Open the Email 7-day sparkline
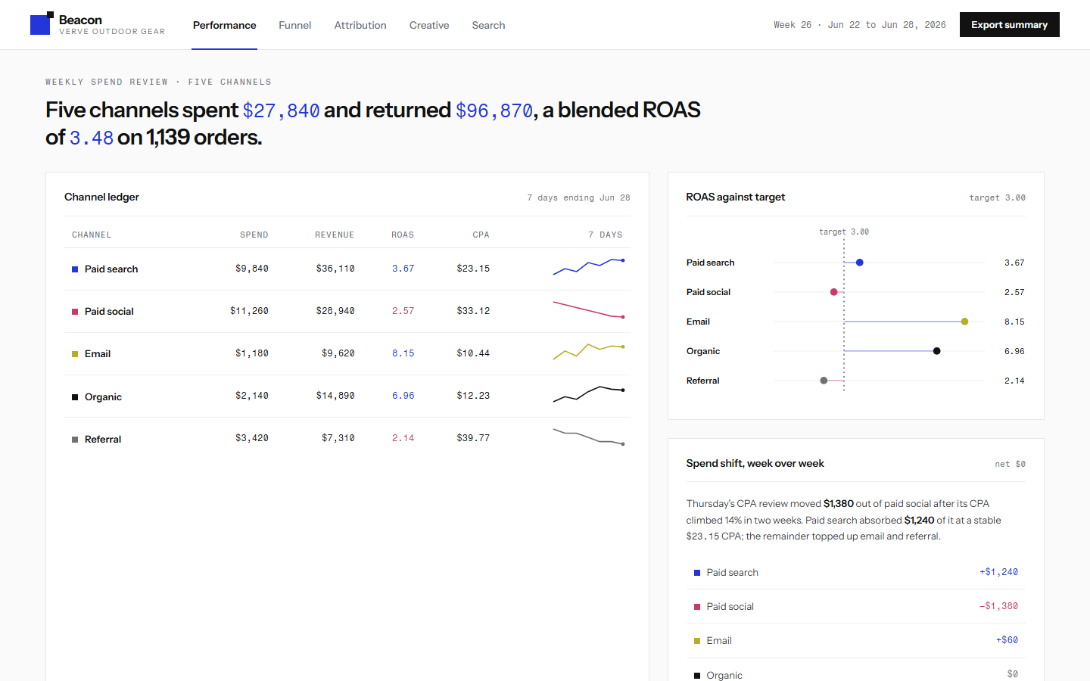Viewport: 1090px width, 681px height. point(589,351)
